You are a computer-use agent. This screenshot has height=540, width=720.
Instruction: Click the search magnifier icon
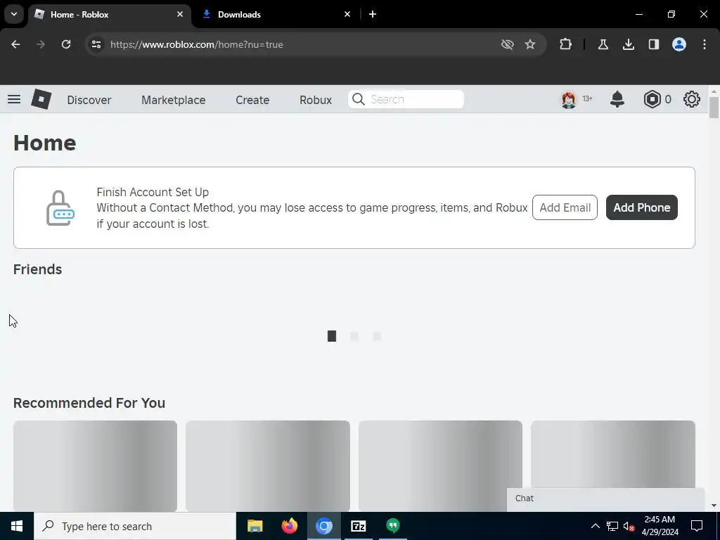(358, 99)
